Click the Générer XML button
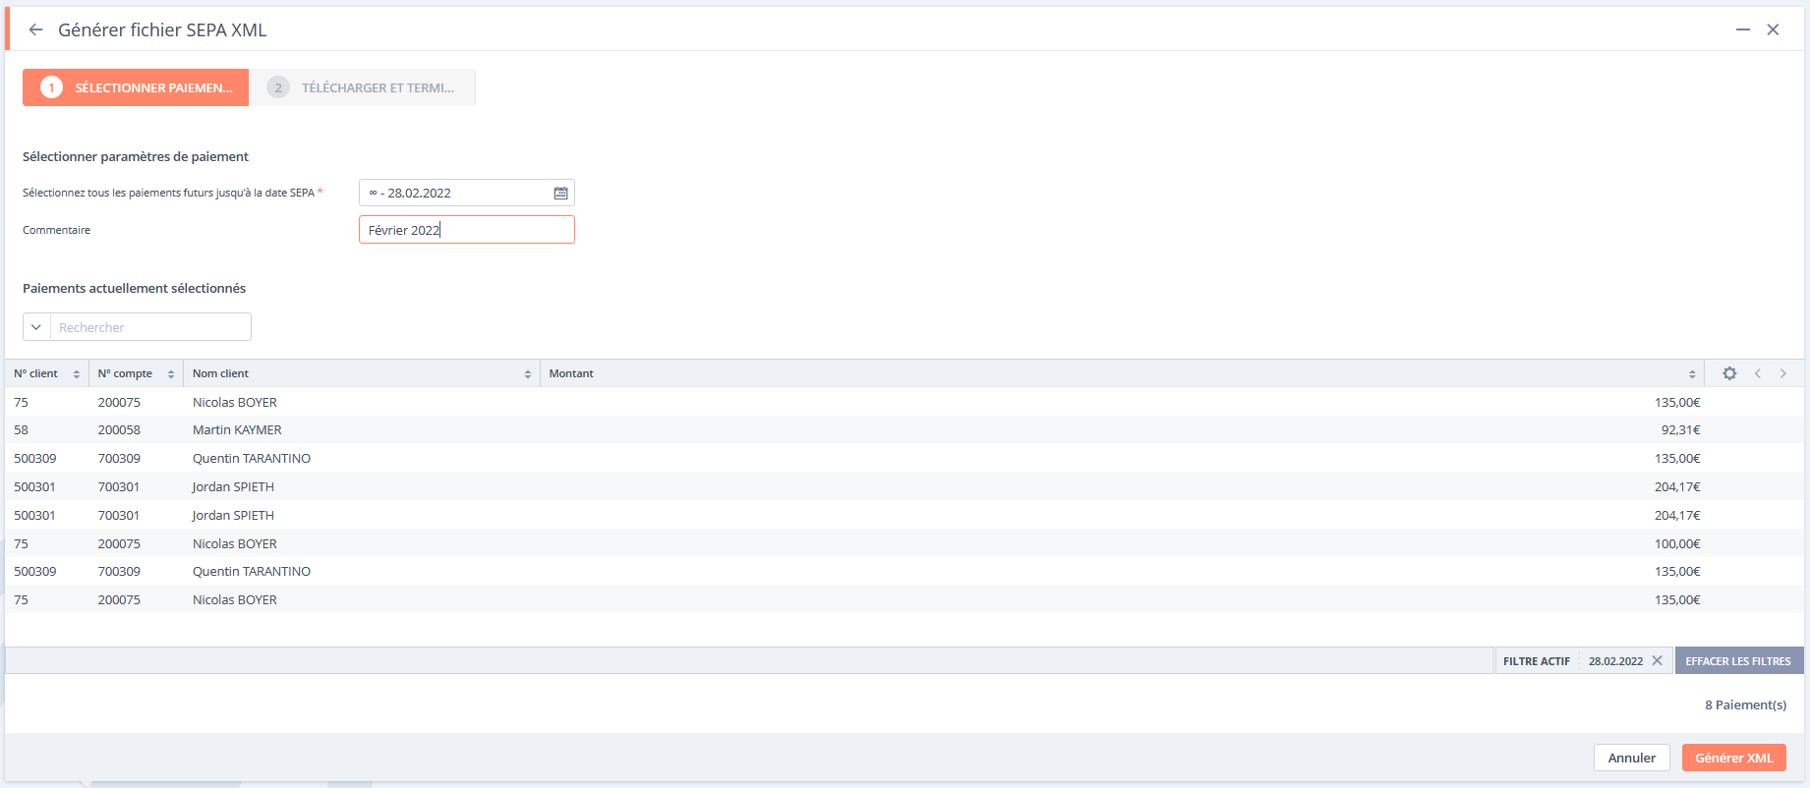Viewport: 1810px width, 788px height. pos(1733,758)
